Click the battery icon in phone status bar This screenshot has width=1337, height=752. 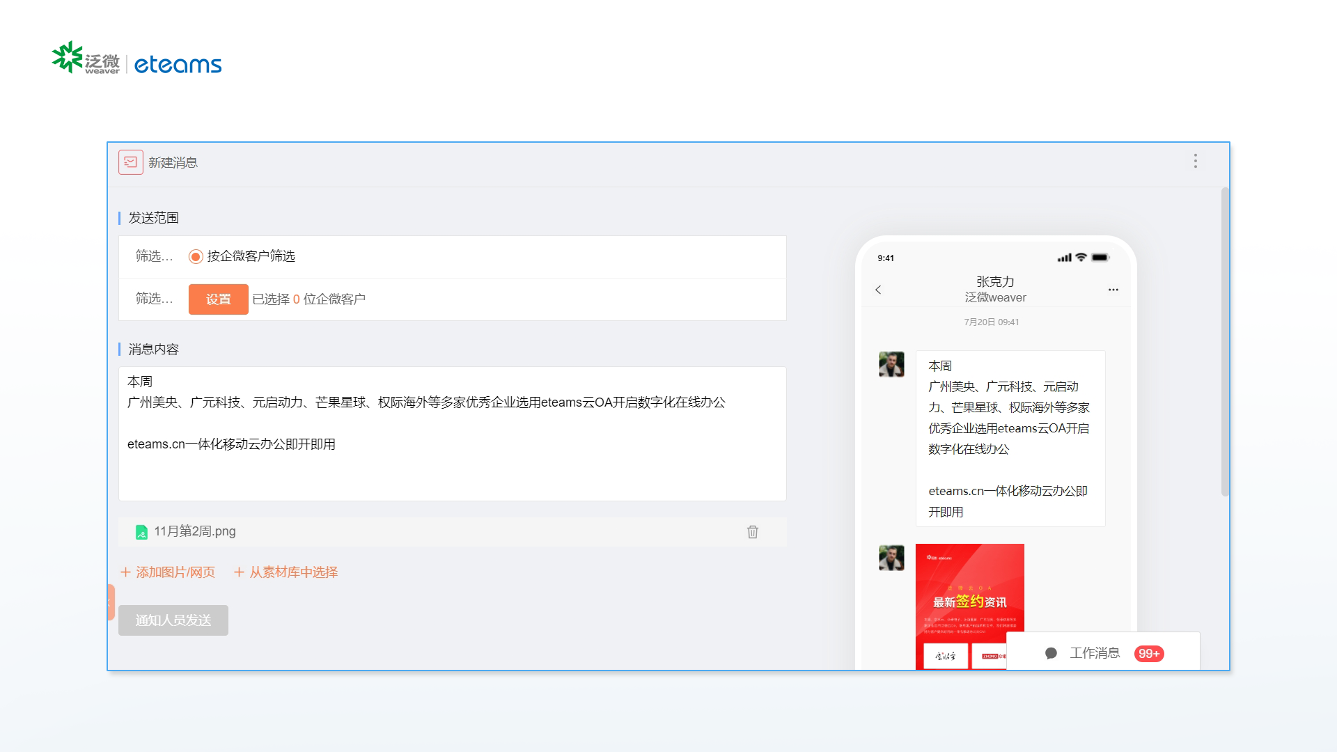tap(1100, 258)
